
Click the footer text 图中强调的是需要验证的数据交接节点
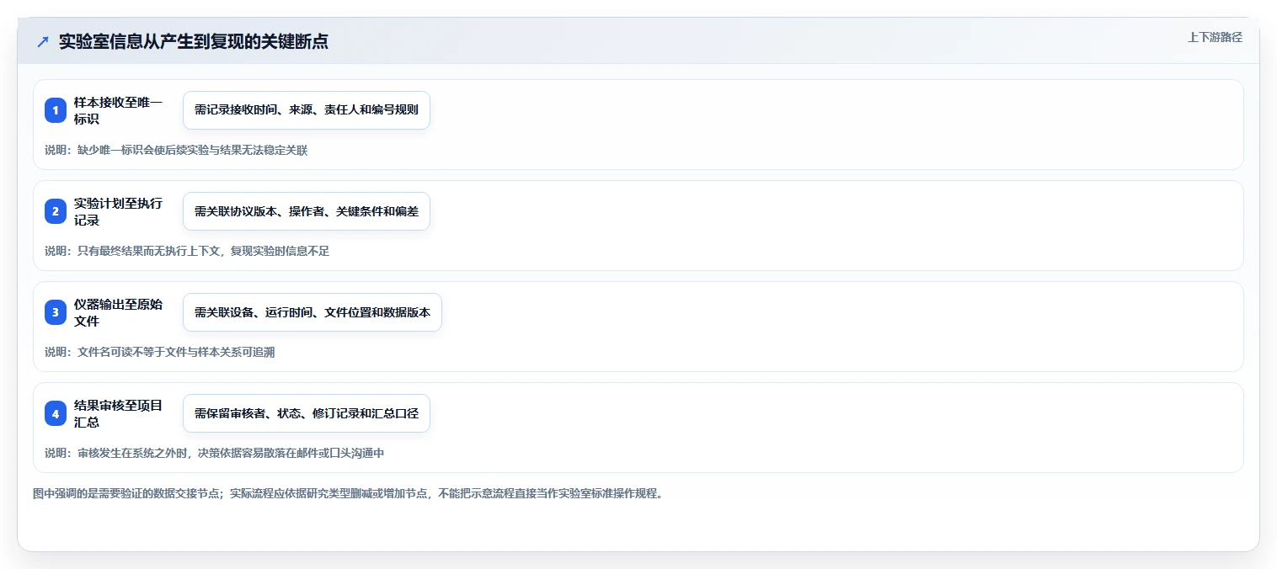coord(126,494)
